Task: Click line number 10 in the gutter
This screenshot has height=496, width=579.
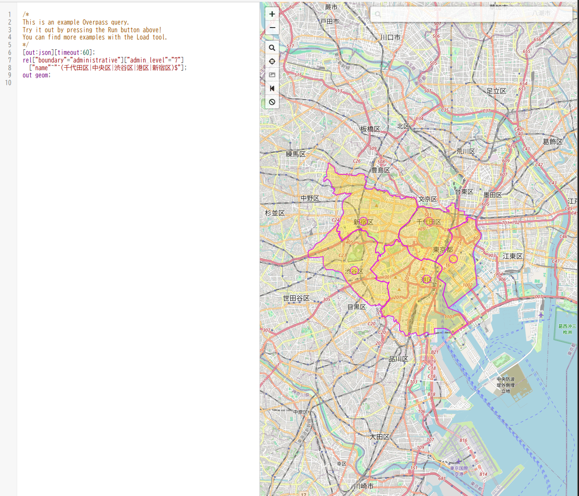Action: [8, 83]
